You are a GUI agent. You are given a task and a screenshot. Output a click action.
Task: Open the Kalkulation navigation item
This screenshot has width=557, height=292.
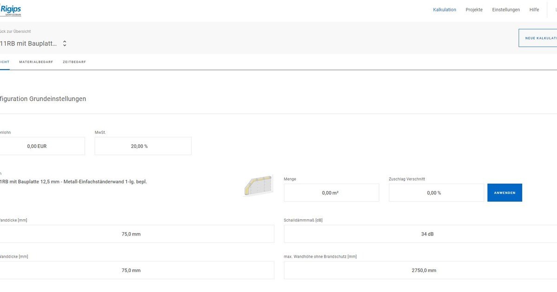click(444, 10)
